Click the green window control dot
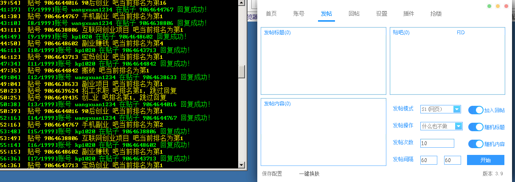The height and width of the screenshot is (182, 515). 490,6
